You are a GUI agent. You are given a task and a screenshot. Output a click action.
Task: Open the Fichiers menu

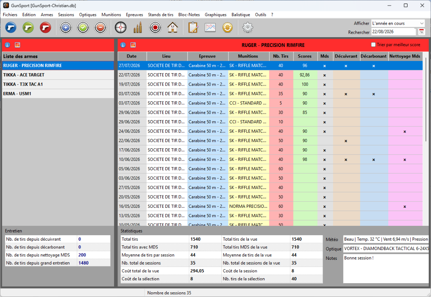point(10,14)
